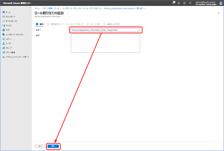Open ホーム in the left sidebar
Screen dimensions: 224x151
(6, 12)
